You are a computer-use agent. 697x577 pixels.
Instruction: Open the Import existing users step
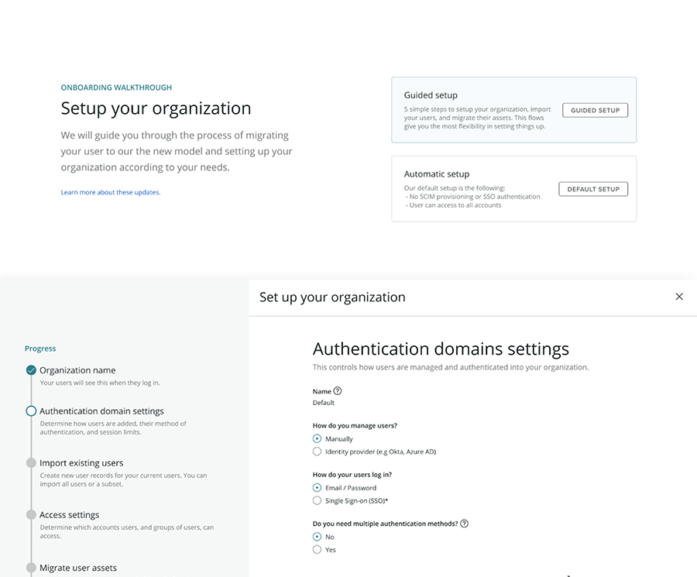pyautogui.click(x=81, y=463)
